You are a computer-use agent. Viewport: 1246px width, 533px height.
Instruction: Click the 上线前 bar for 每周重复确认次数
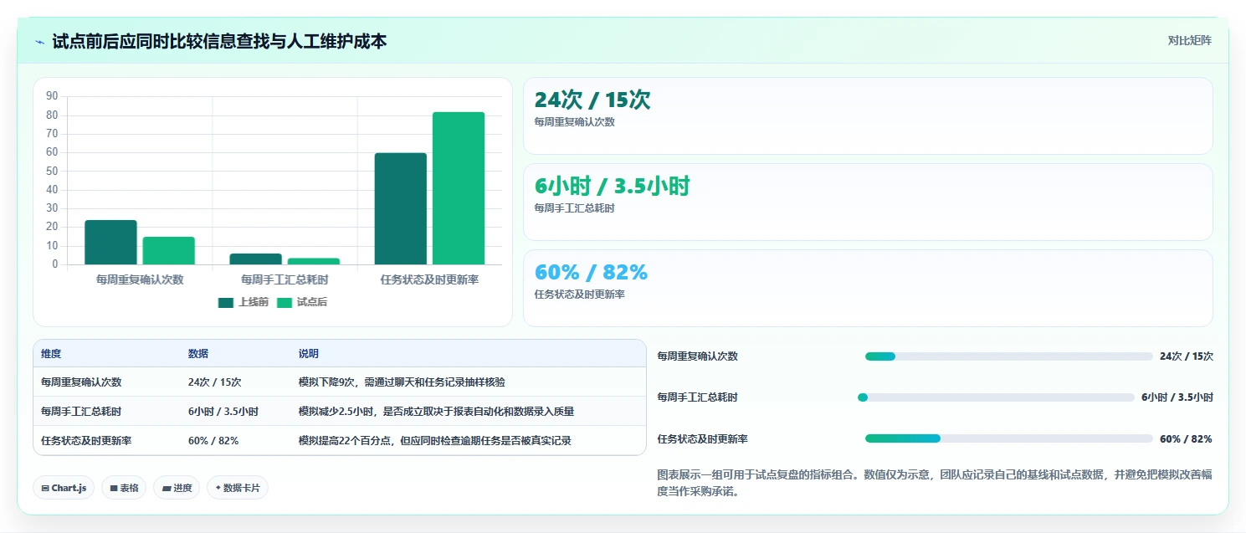click(x=110, y=243)
